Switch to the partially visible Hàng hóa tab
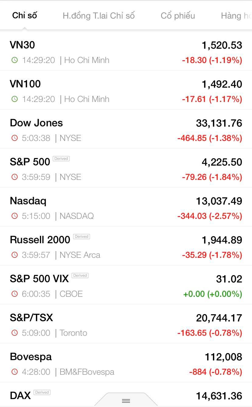 tap(236, 16)
